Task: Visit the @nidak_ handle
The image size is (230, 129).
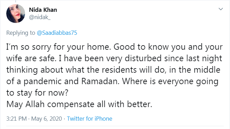Action: pyautogui.click(x=40, y=17)
